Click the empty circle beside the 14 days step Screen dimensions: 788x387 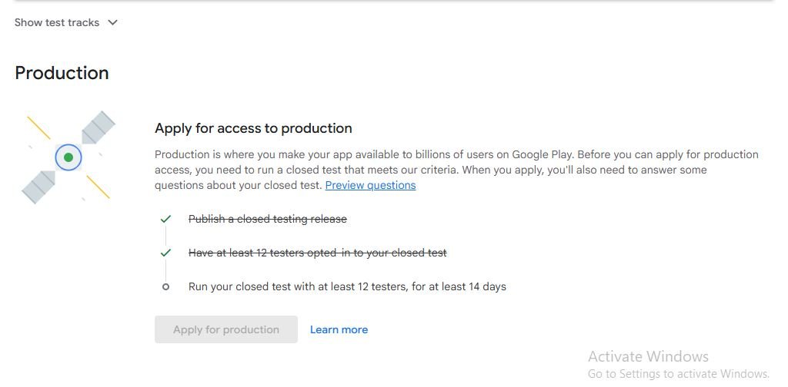[165, 287]
